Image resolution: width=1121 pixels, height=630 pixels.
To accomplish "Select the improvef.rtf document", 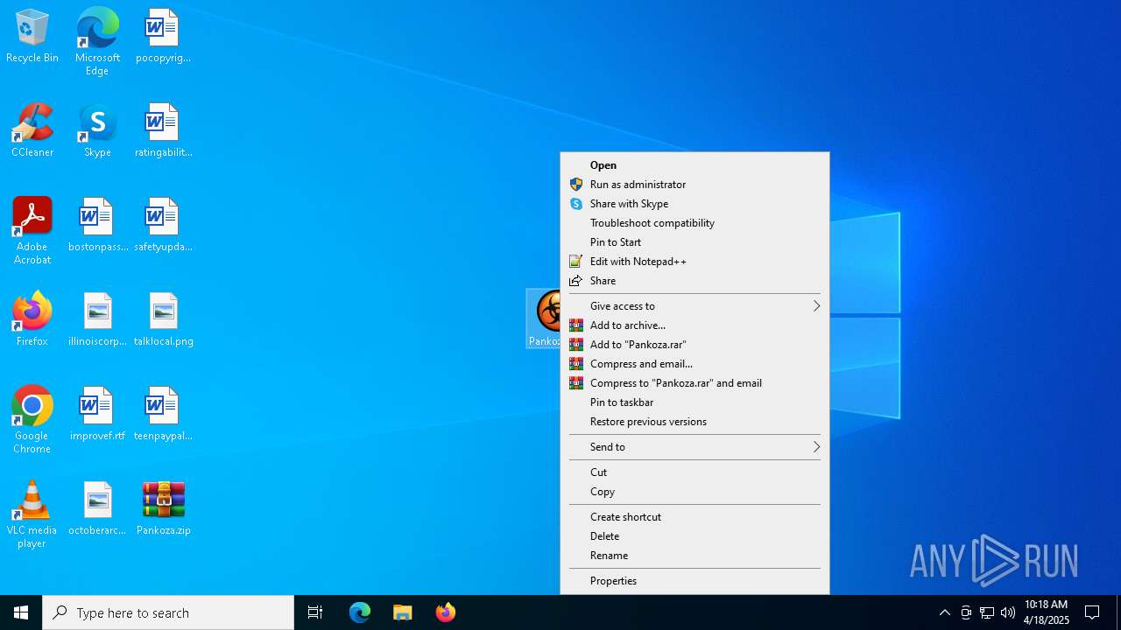I will [97, 415].
